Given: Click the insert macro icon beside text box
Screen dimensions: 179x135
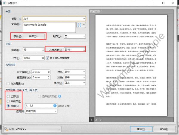Looking at the screenshot, I should point(79,25).
